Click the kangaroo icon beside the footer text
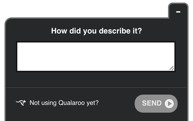The image size is (193, 121). pos(21,103)
